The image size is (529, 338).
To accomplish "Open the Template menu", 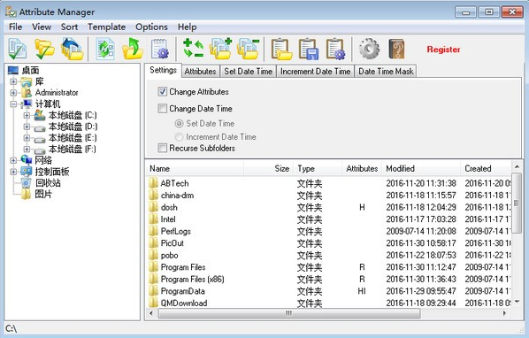I will click(x=107, y=27).
